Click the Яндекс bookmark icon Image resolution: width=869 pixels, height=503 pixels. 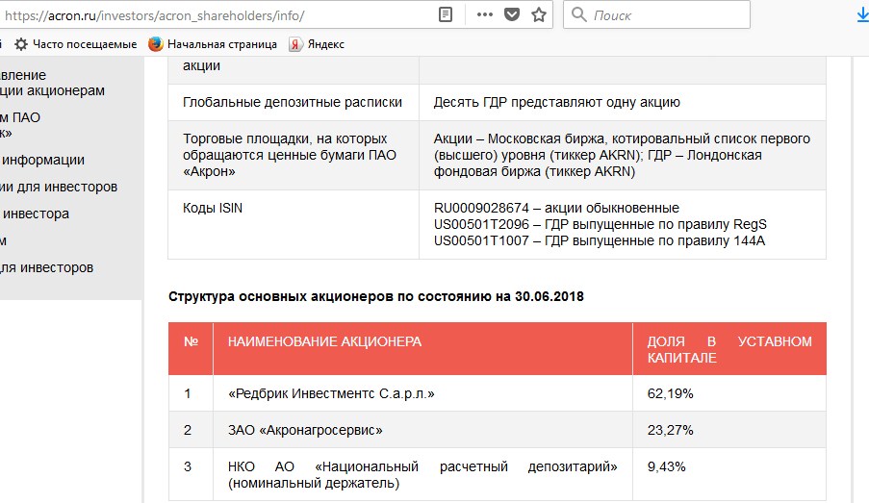(x=296, y=44)
